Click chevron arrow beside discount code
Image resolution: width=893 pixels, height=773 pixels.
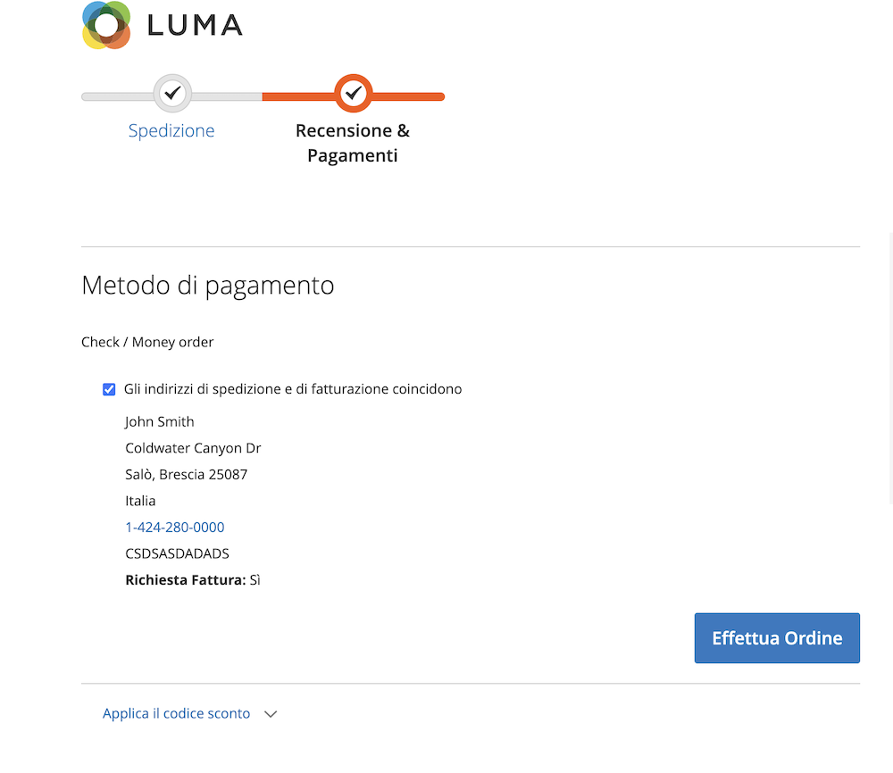coord(271,714)
